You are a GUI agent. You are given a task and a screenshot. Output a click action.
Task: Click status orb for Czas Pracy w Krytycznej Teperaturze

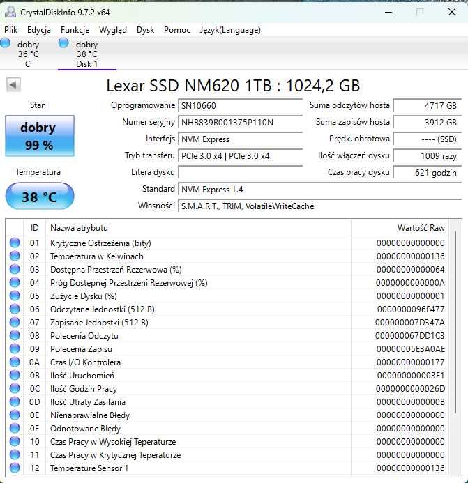pyautogui.click(x=15, y=454)
